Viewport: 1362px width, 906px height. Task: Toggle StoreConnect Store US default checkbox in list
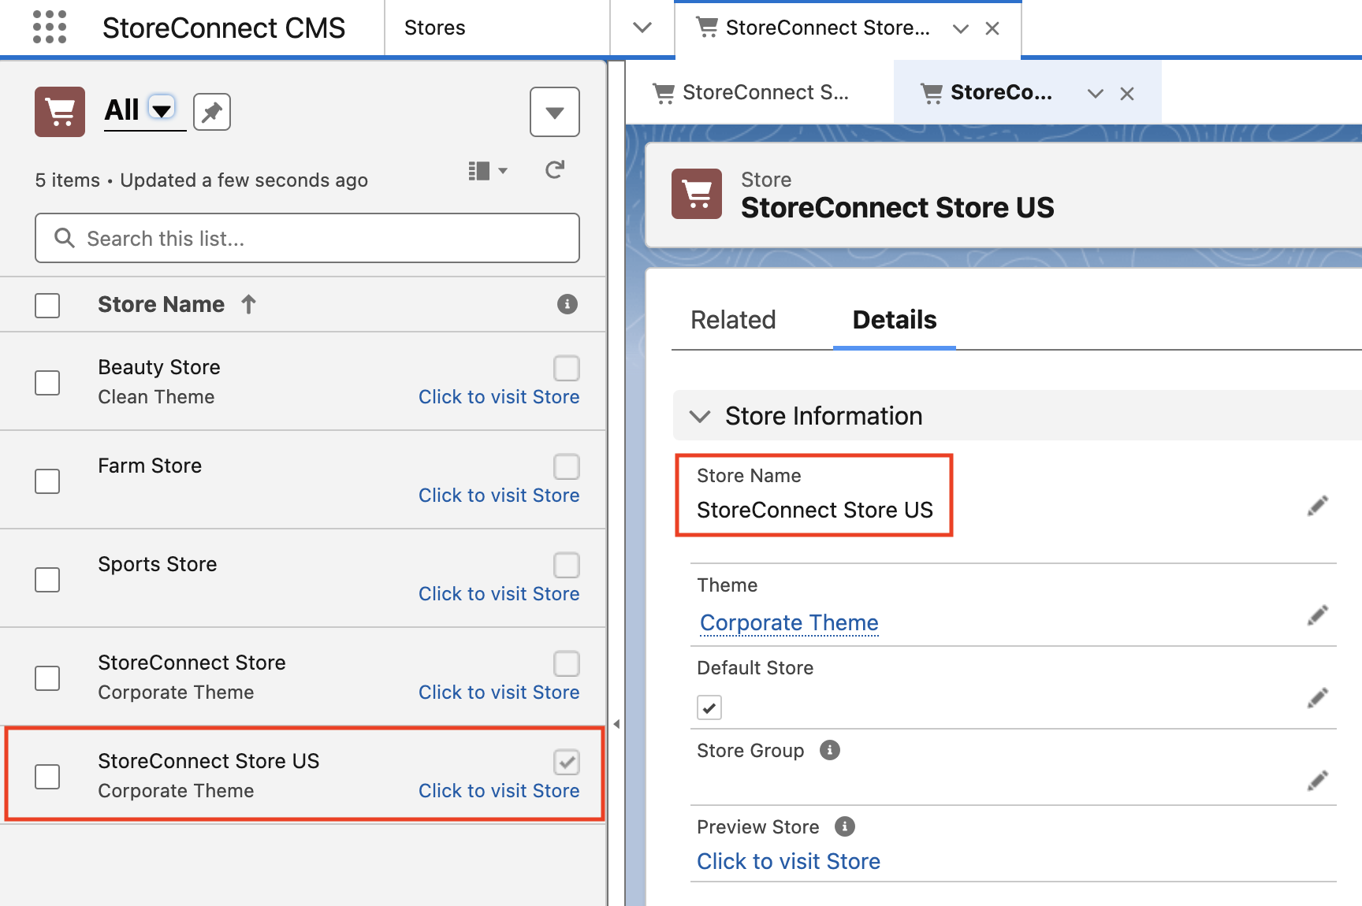[567, 762]
